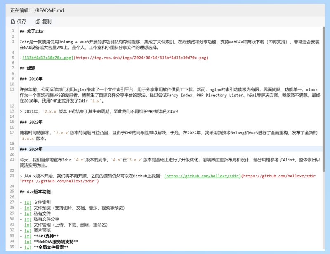
Task: Toggle the [x] checkbox for 私有文件分享
Action: (x=28, y=219)
